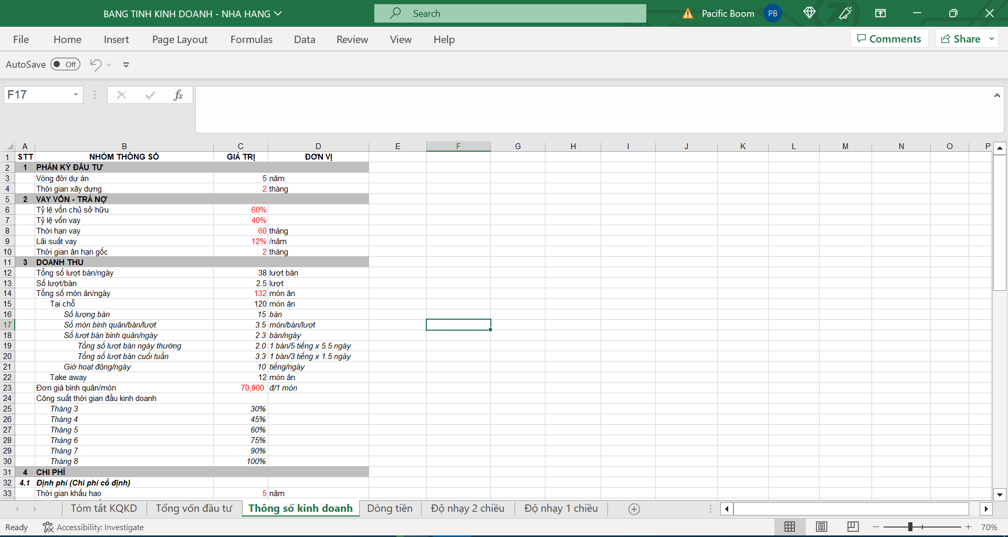Open the Microsoft Premium diamond icon
Viewport: 1008px width, 537px height.
[809, 13]
